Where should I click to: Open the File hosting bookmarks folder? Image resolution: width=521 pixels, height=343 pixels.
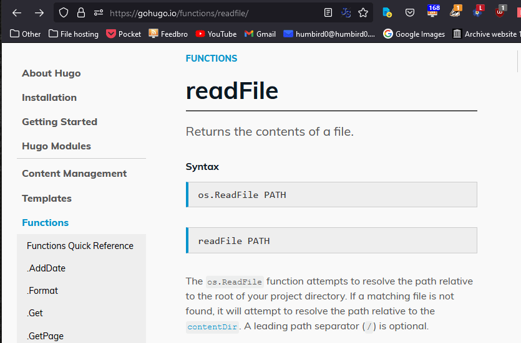click(x=74, y=34)
